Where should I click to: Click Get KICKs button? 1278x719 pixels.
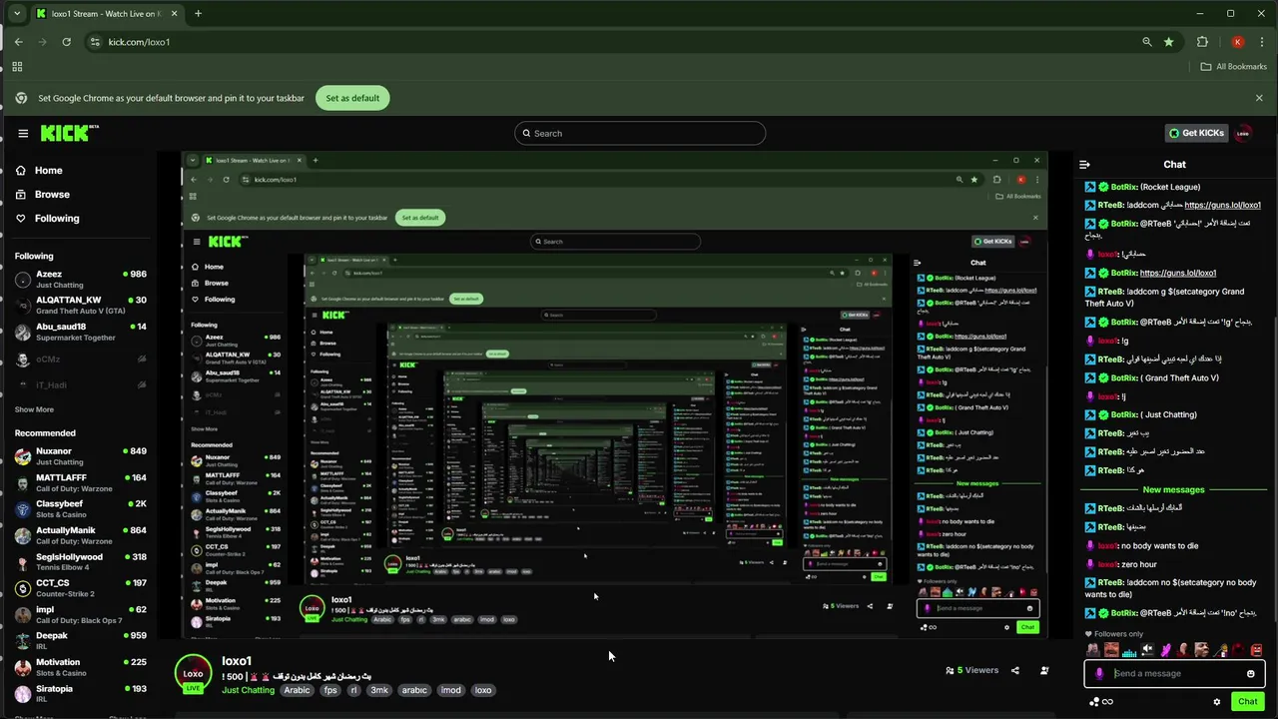pyautogui.click(x=1195, y=133)
